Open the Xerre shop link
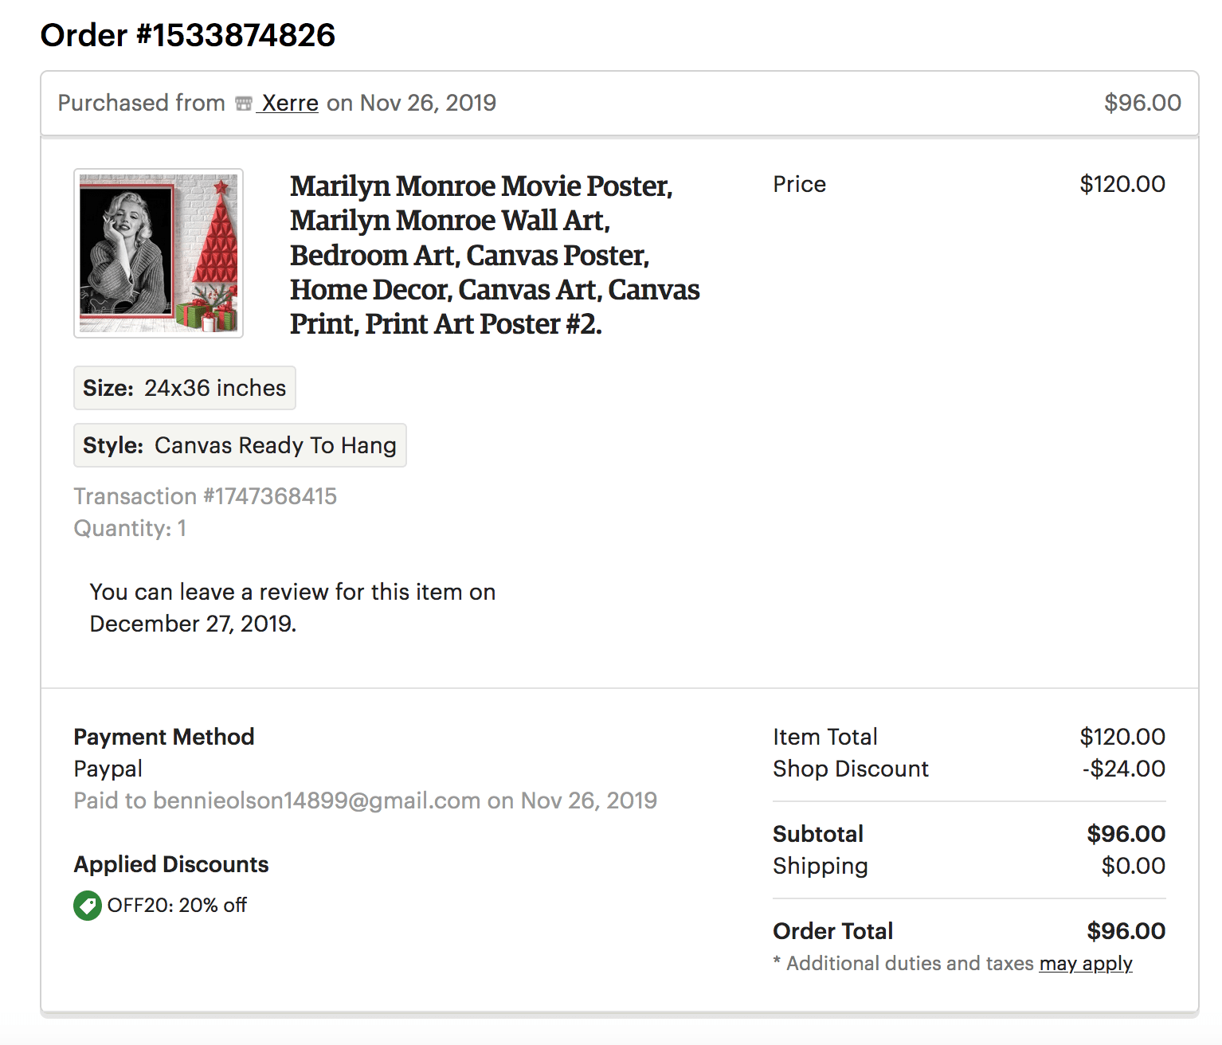This screenshot has width=1222, height=1045. 290,103
